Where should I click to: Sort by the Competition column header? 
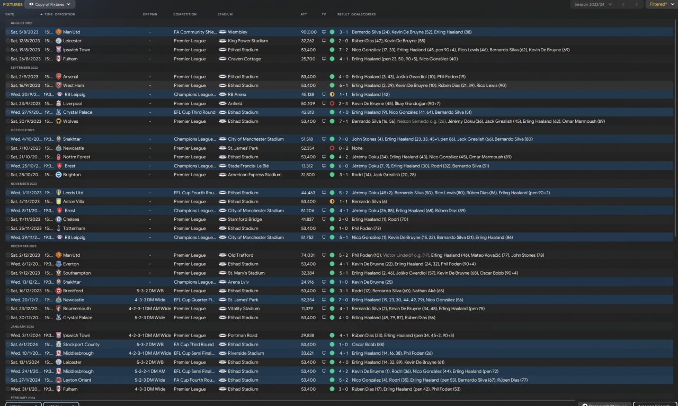(x=185, y=14)
